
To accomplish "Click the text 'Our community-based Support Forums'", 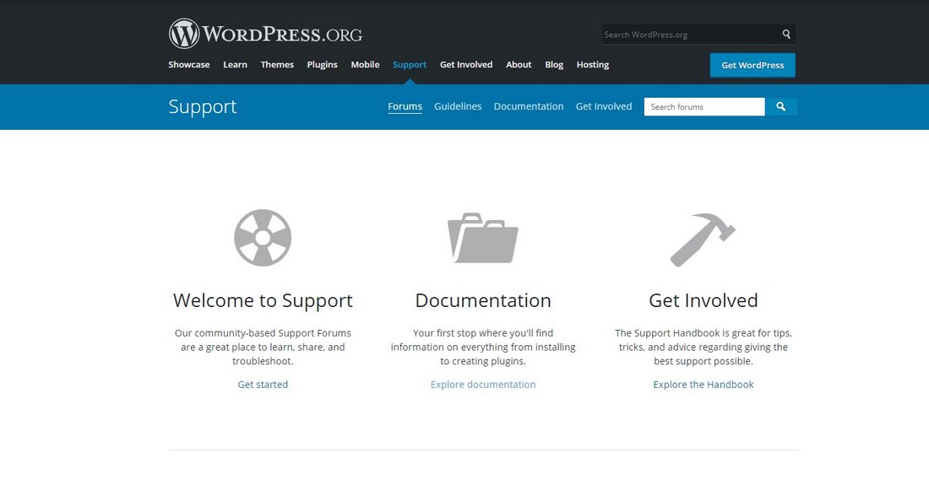I will [x=263, y=333].
